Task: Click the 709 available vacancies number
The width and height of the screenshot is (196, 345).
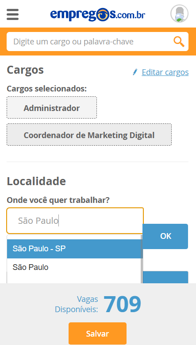Action: click(x=123, y=305)
